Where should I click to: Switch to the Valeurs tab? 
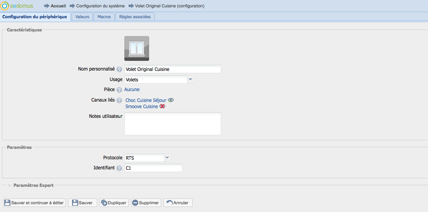tap(82, 17)
